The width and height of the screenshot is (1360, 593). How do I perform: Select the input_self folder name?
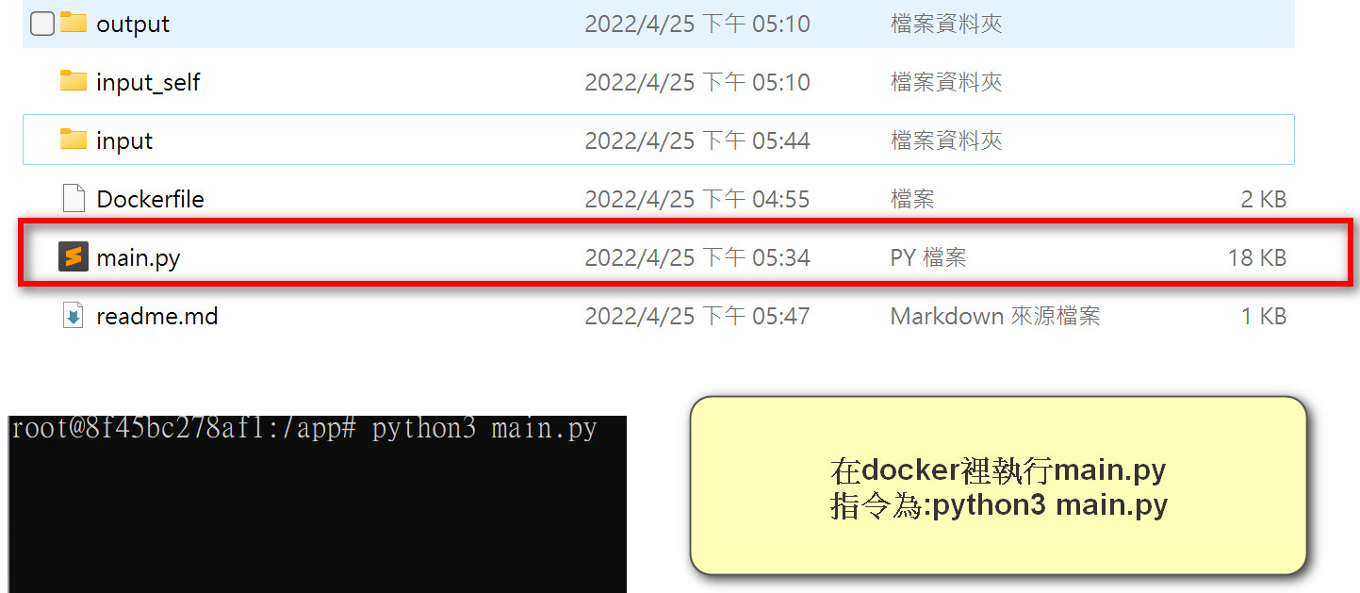148,83
